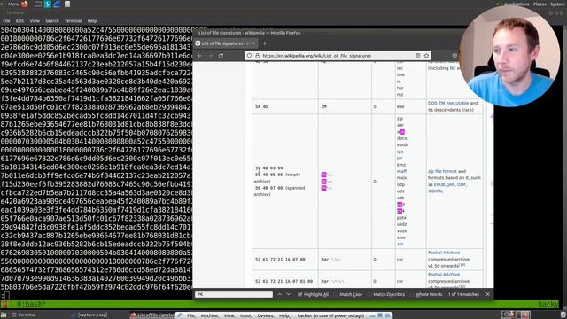Open the DOS ZM executable link
The image size is (567, 319).
click(x=448, y=103)
